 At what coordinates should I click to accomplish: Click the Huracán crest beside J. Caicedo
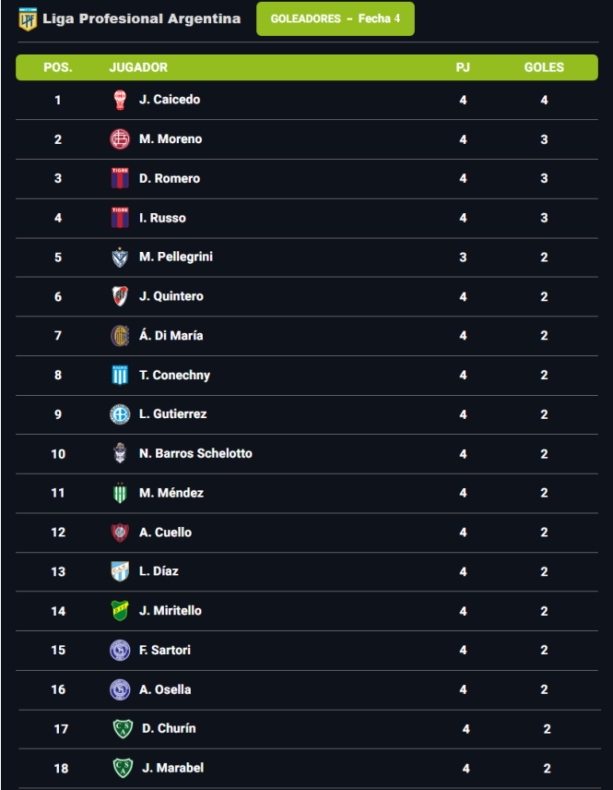(120, 100)
